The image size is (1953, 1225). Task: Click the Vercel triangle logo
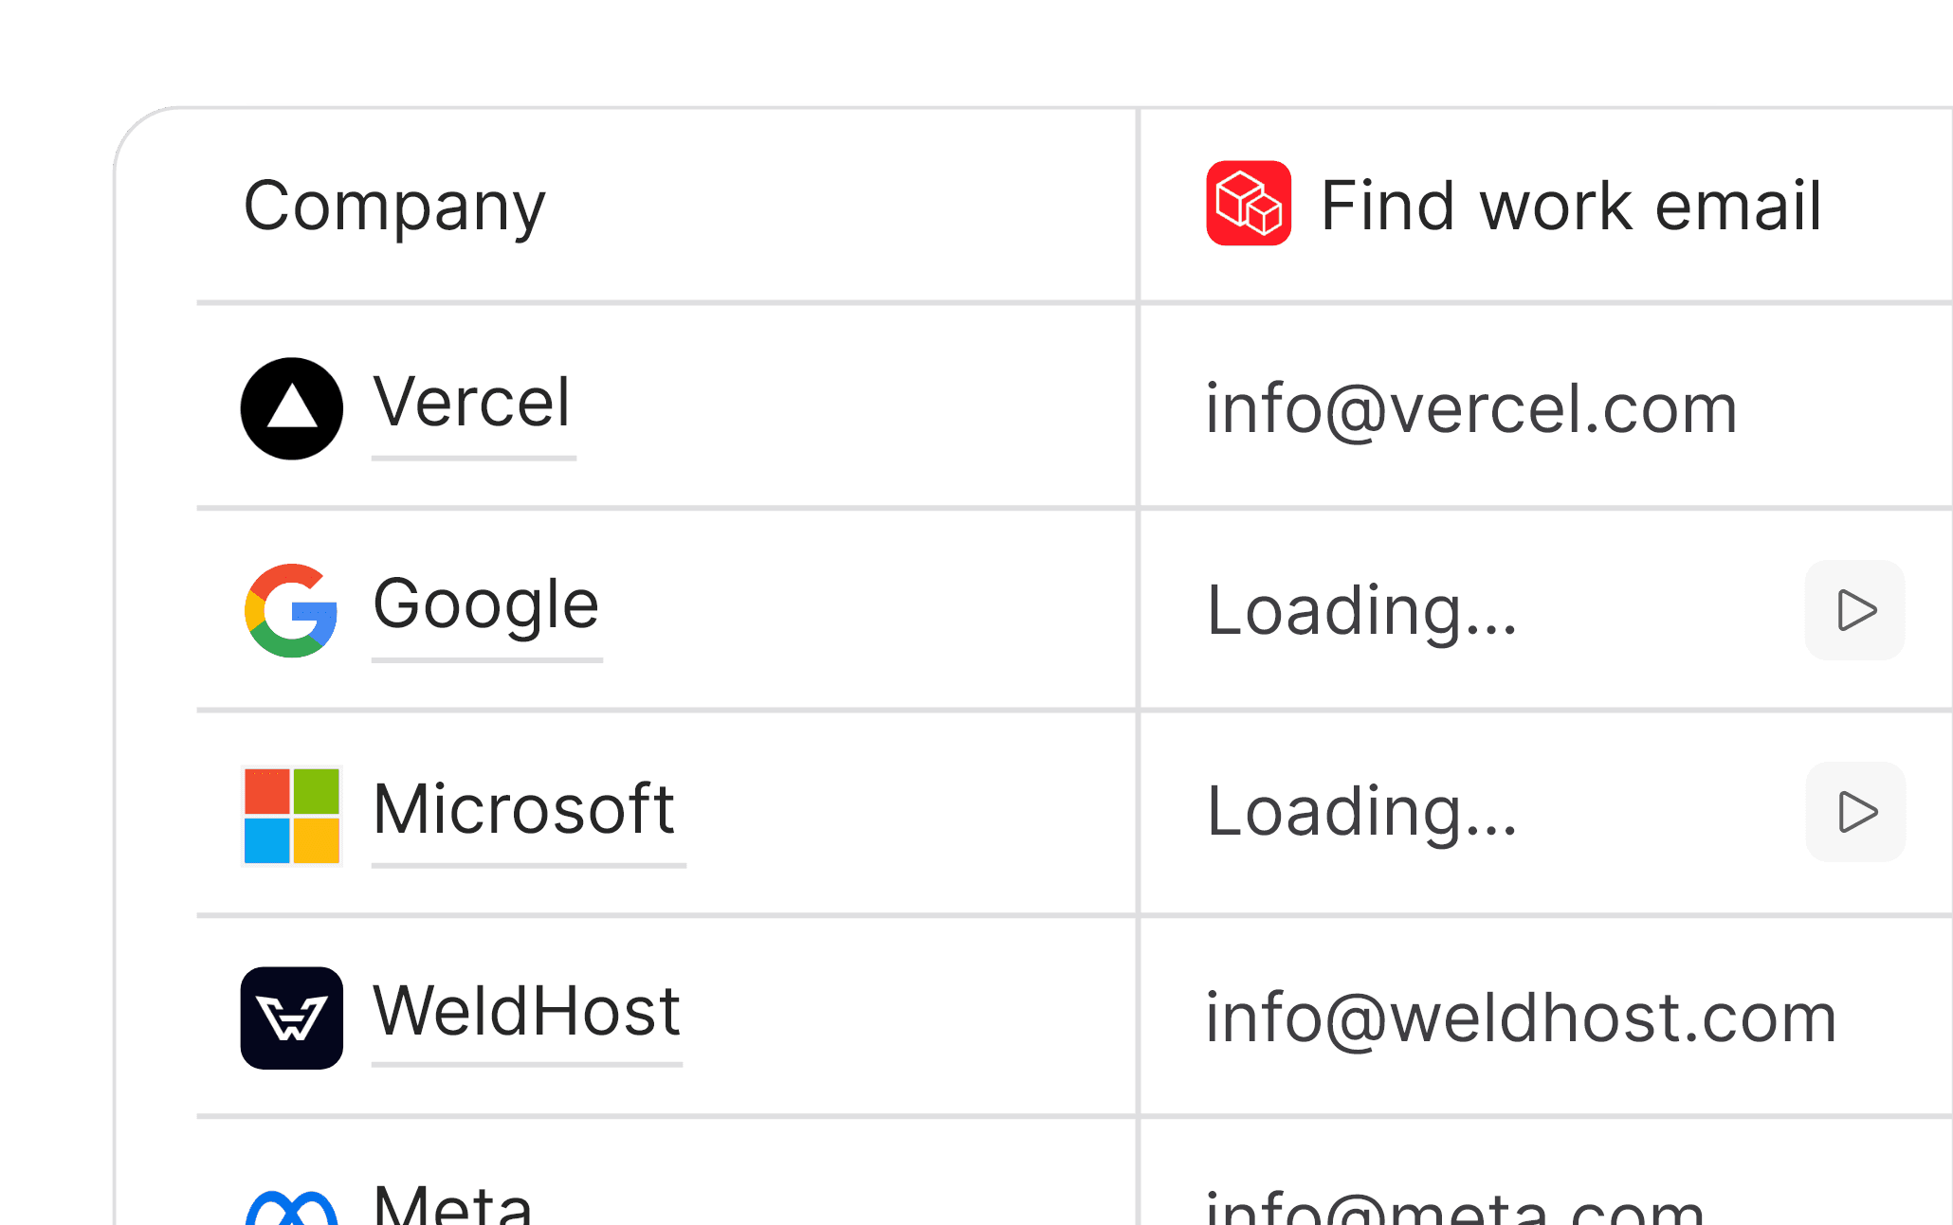tap(292, 408)
